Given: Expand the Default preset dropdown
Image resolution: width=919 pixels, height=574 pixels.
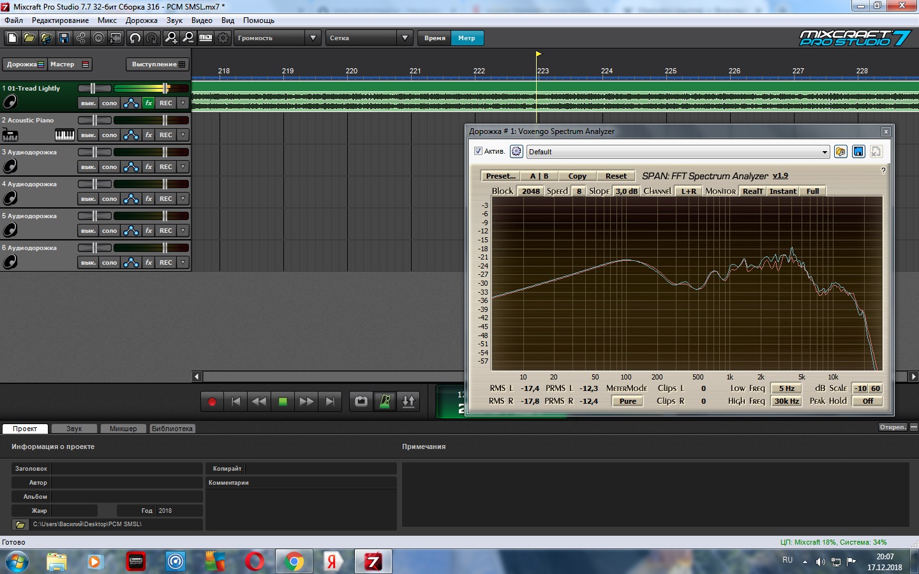Looking at the screenshot, I should pyautogui.click(x=825, y=152).
